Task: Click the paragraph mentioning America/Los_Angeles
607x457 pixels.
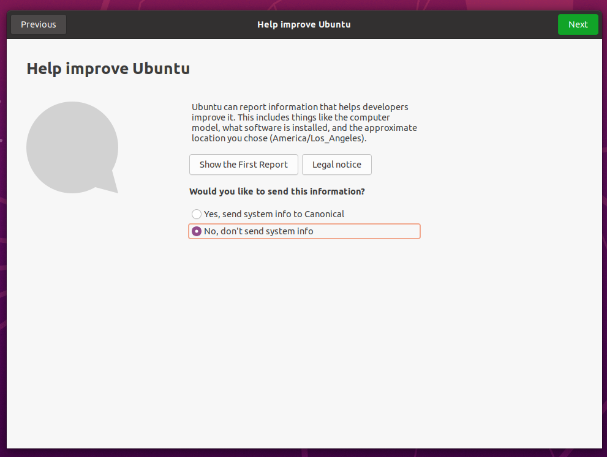Action: click(x=304, y=122)
